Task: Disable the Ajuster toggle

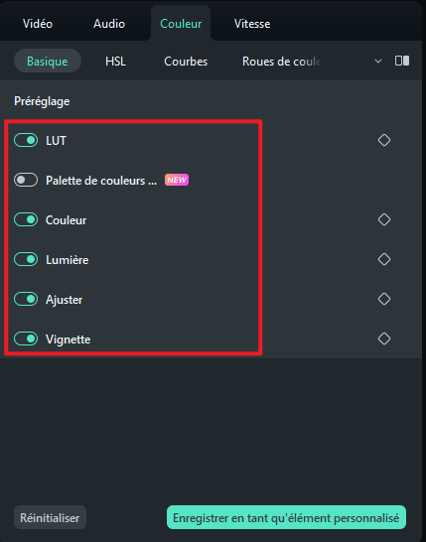Action: click(x=26, y=299)
